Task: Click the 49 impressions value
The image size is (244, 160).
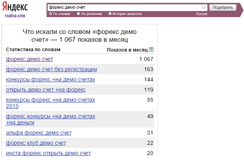Action: 150,116
